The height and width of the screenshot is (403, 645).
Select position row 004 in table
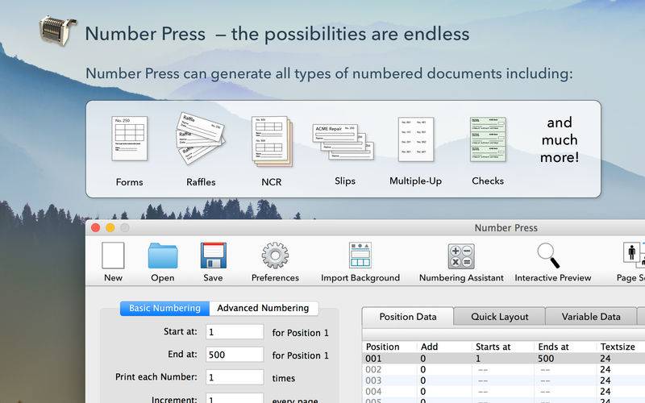click(503, 392)
